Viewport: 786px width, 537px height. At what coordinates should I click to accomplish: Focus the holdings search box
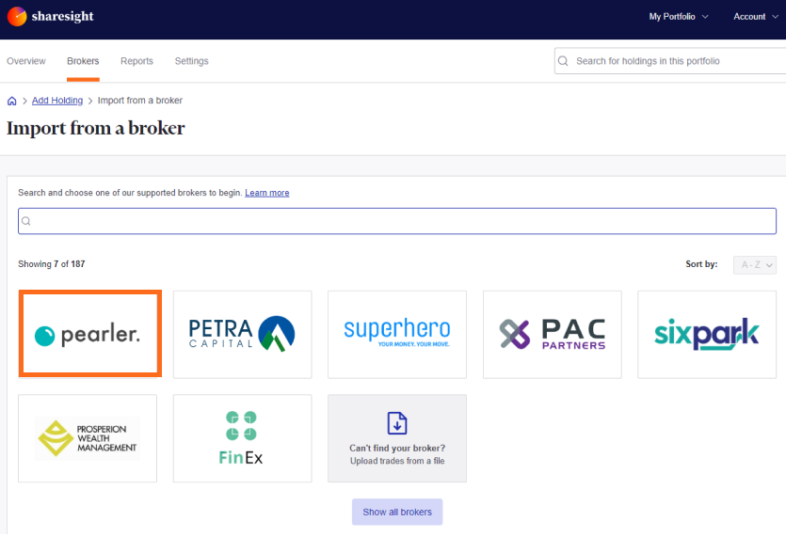[670, 61]
